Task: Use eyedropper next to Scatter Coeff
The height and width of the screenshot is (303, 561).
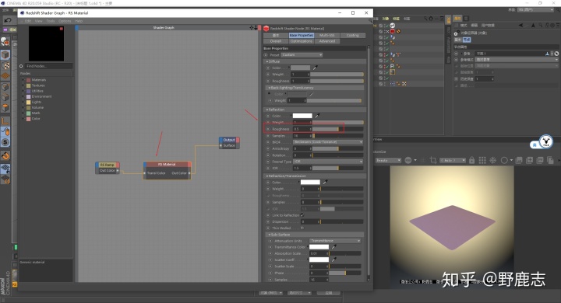Action: pos(333,259)
